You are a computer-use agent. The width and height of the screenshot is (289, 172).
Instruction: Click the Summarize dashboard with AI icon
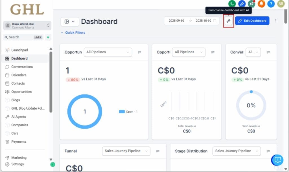(228, 21)
